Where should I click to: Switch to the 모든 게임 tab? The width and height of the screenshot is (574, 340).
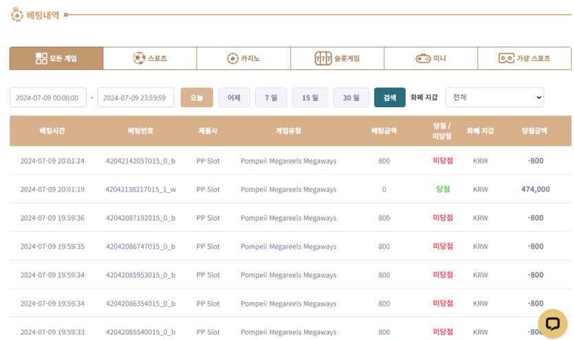56,58
